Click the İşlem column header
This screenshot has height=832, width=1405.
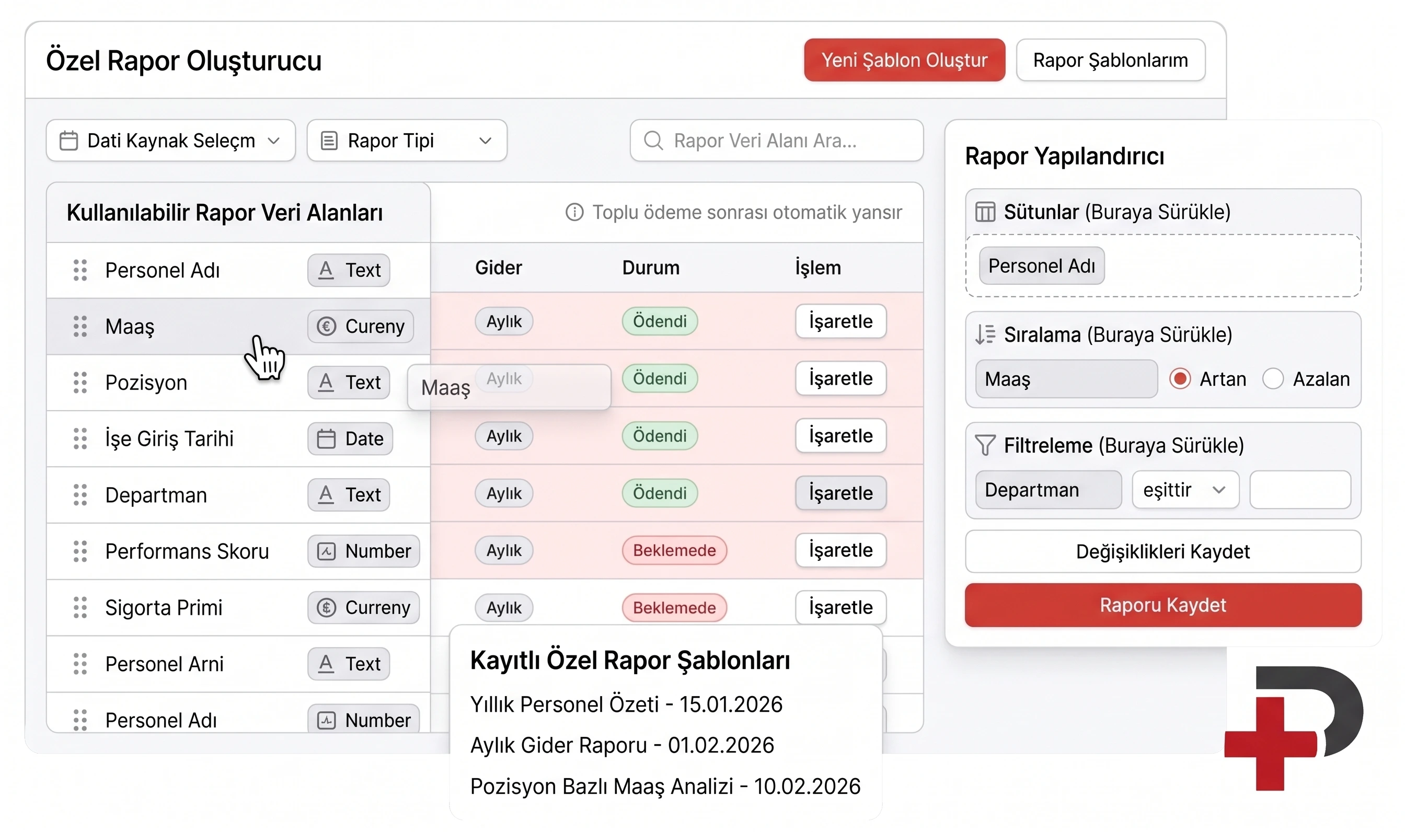[x=818, y=268]
